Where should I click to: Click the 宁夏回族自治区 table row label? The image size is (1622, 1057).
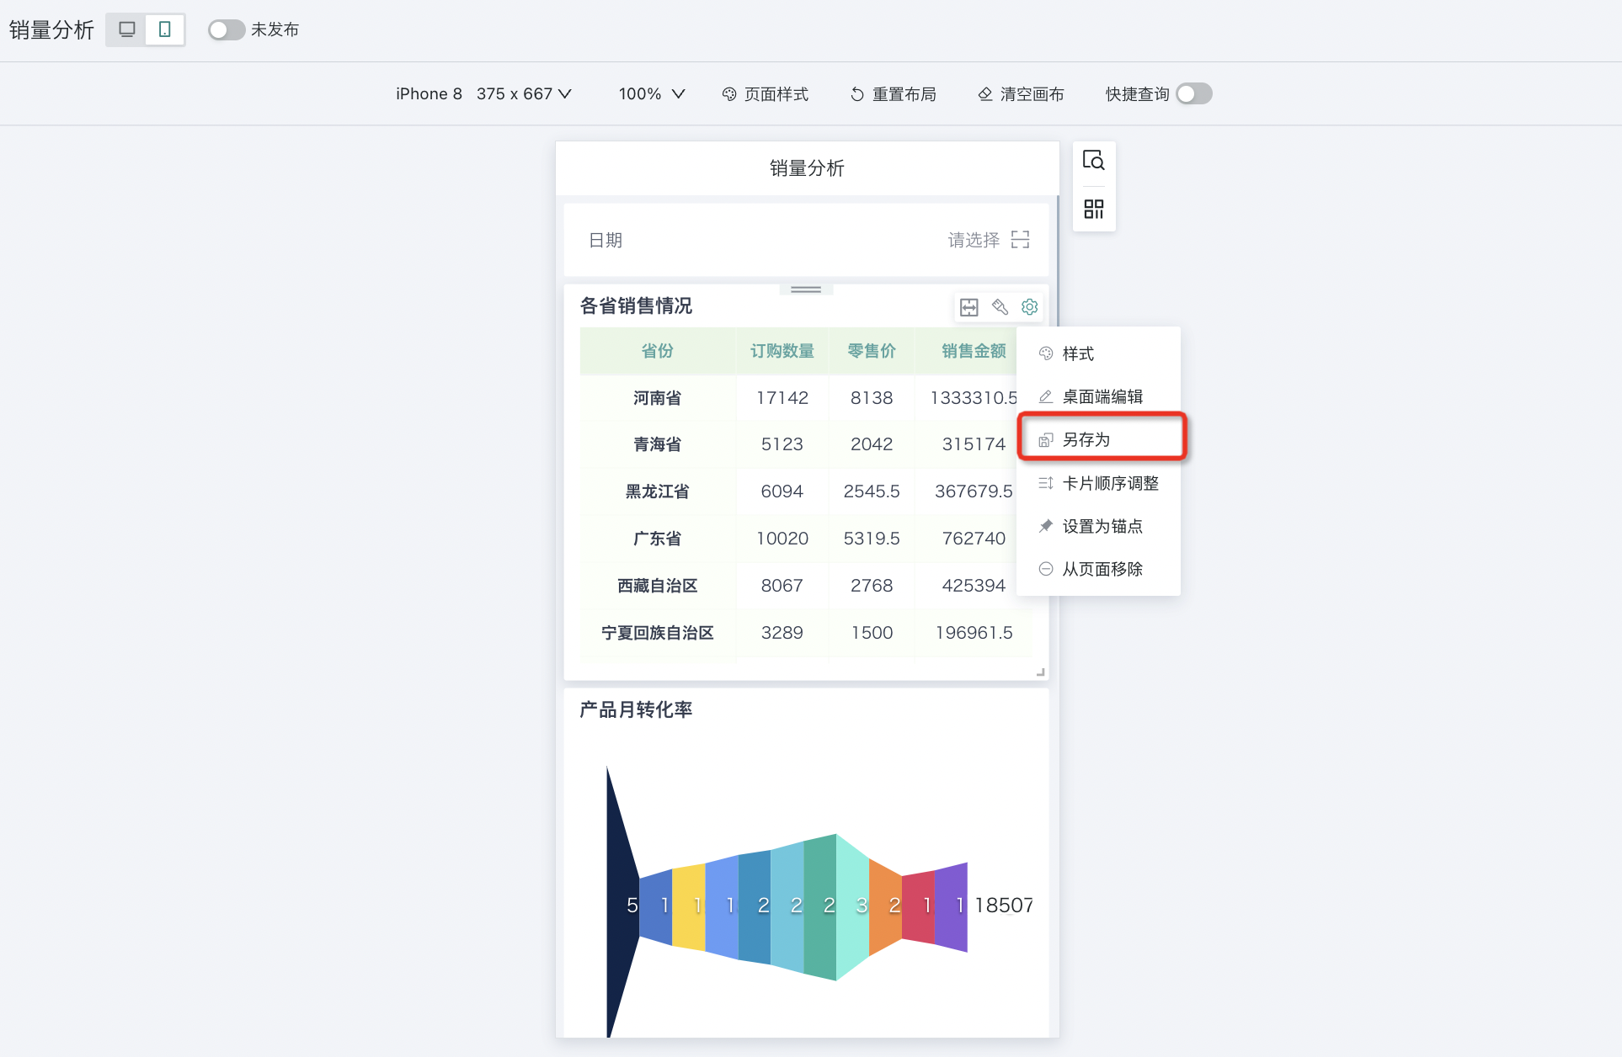tap(658, 633)
